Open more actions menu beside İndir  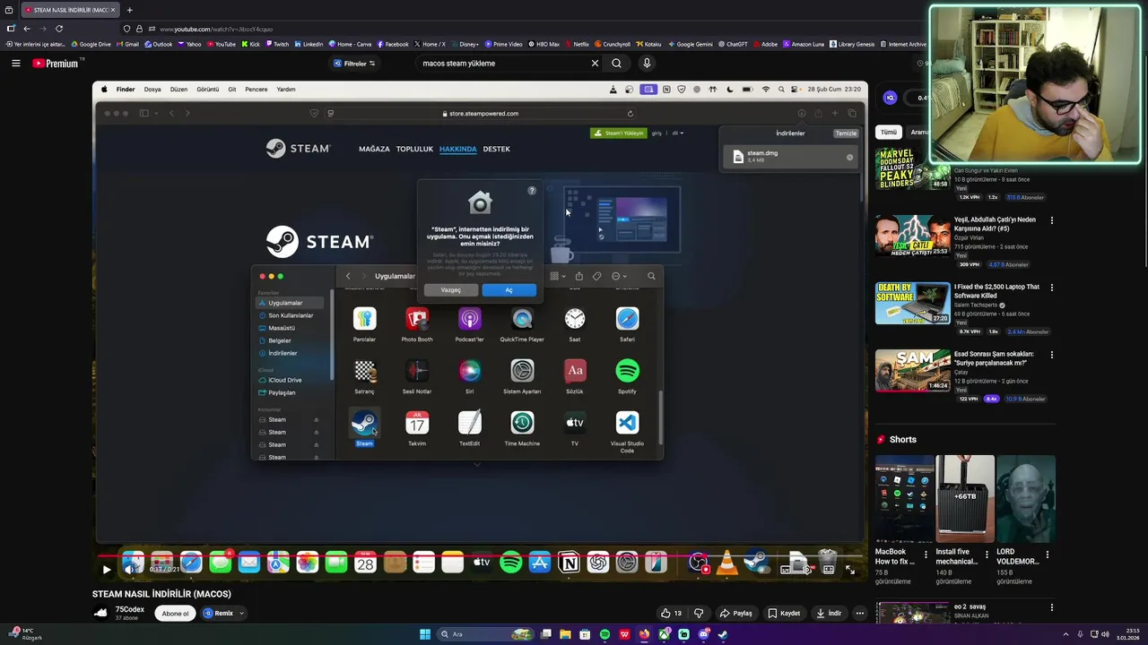pos(860,613)
